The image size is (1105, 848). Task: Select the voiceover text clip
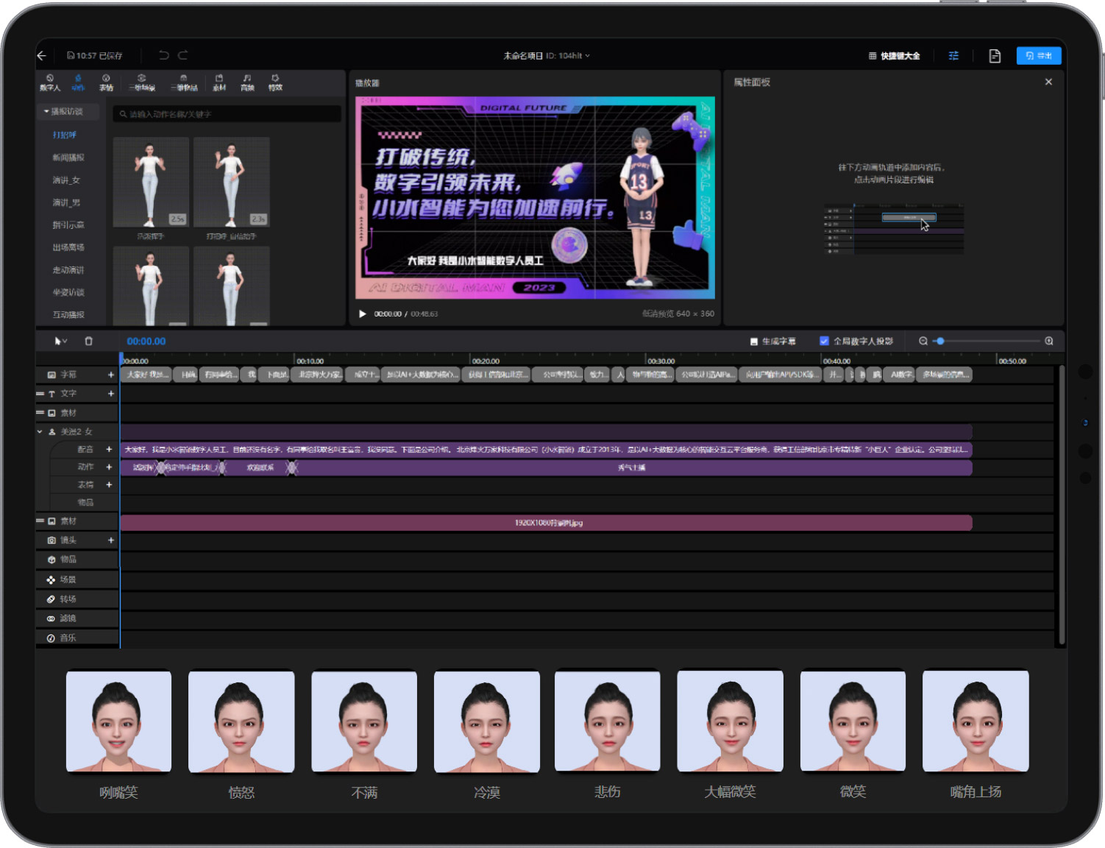(x=546, y=449)
